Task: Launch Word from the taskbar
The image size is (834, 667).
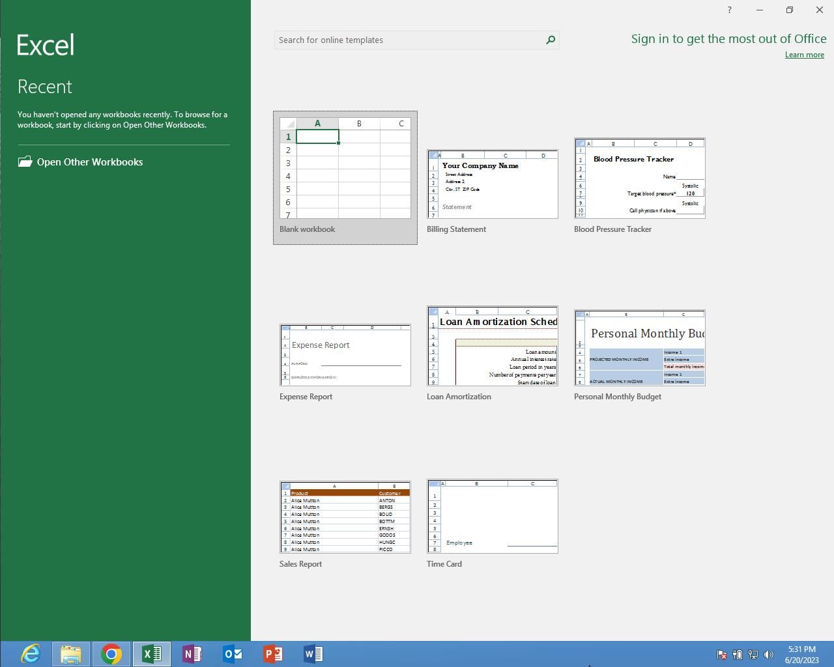Action: coord(313,653)
